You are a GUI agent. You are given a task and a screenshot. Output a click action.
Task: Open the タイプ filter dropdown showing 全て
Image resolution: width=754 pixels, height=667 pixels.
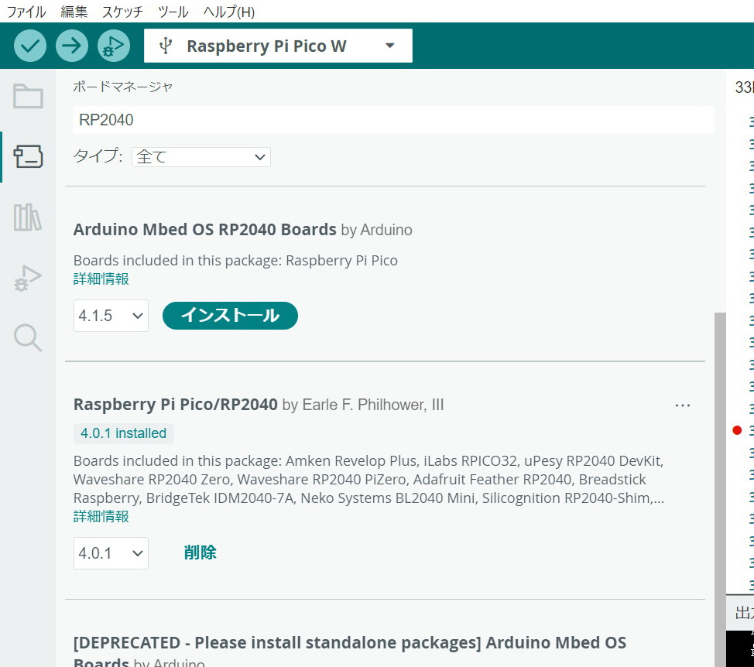tap(201, 157)
